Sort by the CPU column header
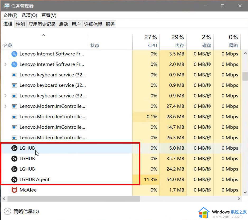This screenshot has height=220, width=248. click(146, 42)
